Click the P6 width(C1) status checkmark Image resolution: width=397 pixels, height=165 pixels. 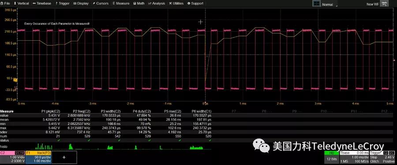[x=210, y=140]
